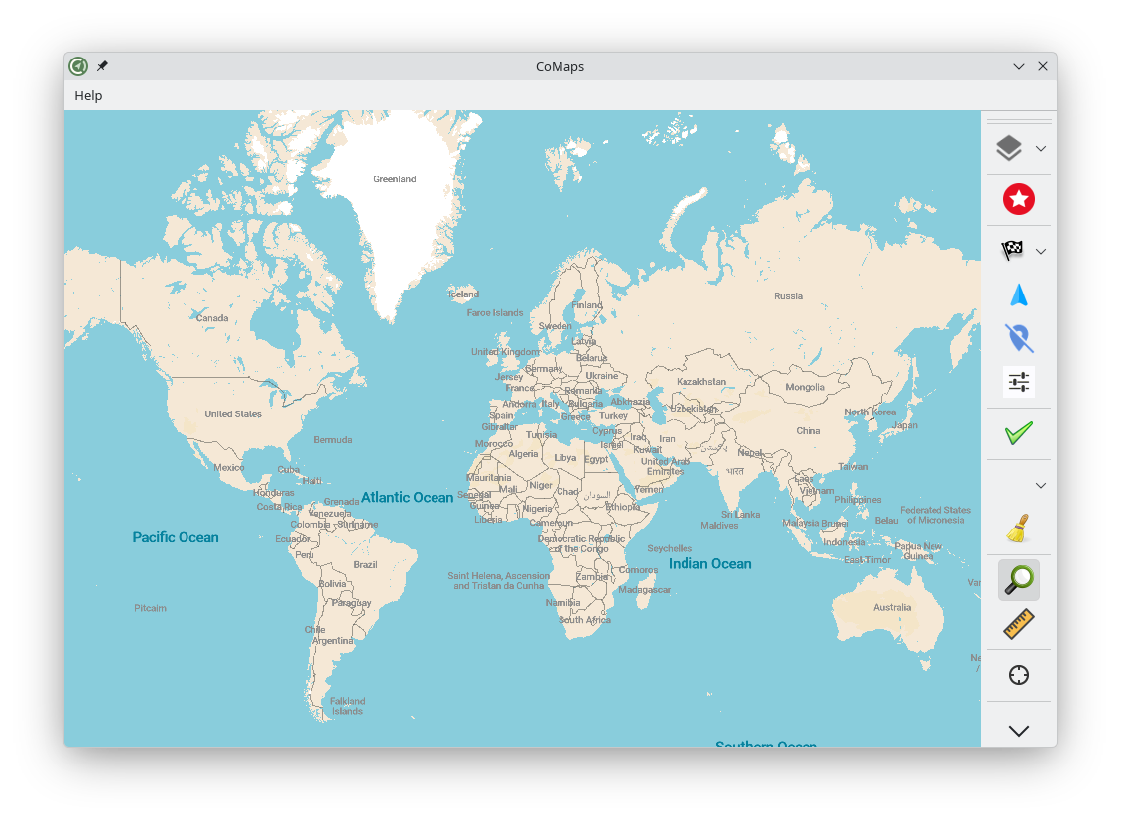Click the Papua New Guinea label
This screenshot has height=823, width=1121.
[919, 550]
